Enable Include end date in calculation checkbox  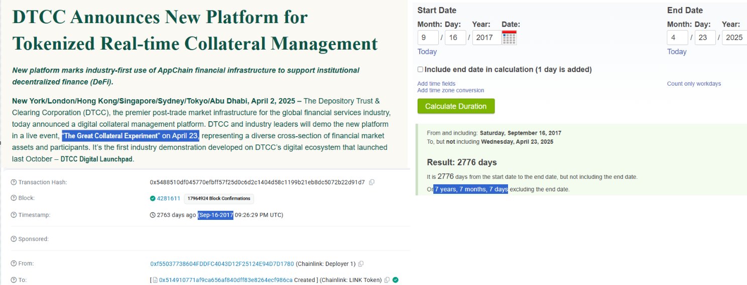(x=420, y=70)
